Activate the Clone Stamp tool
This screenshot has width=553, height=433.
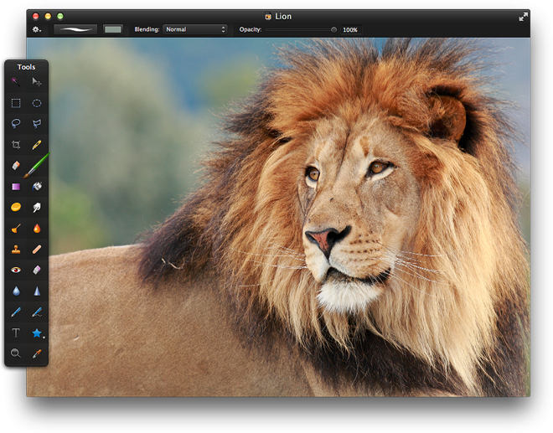(16, 249)
